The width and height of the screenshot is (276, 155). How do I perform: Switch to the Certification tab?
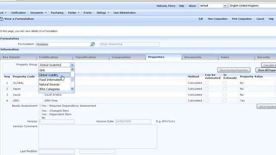tap(55, 57)
